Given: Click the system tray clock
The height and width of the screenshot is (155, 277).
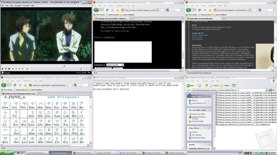Looking at the screenshot, I should tap(272, 153).
